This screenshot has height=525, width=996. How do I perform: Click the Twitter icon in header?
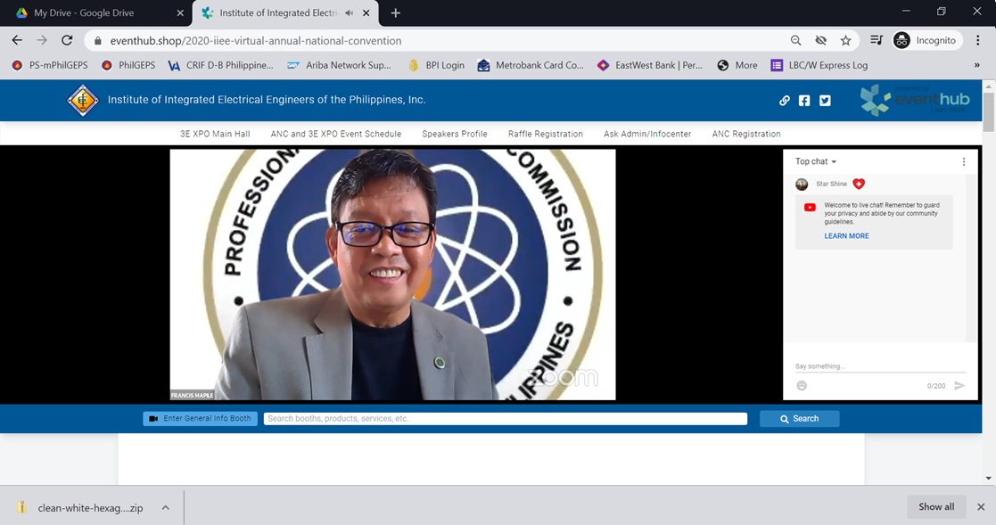(825, 101)
